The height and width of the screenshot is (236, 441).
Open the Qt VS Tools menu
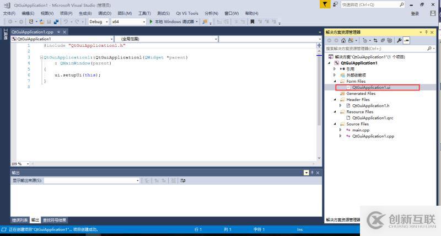tap(187, 13)
